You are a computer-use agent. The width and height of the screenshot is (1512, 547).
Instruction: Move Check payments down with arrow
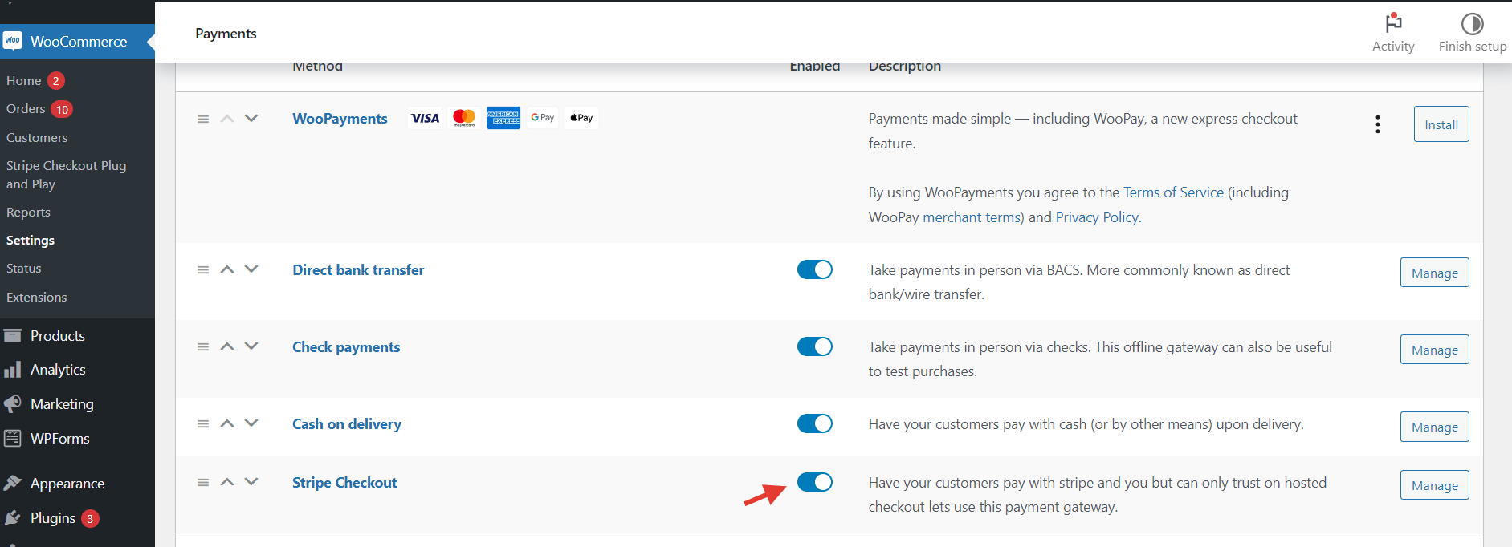click(x=251, y=346)
